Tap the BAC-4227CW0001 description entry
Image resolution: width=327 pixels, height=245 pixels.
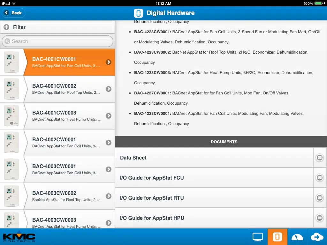pyautogui.click(x=212, y=98)
